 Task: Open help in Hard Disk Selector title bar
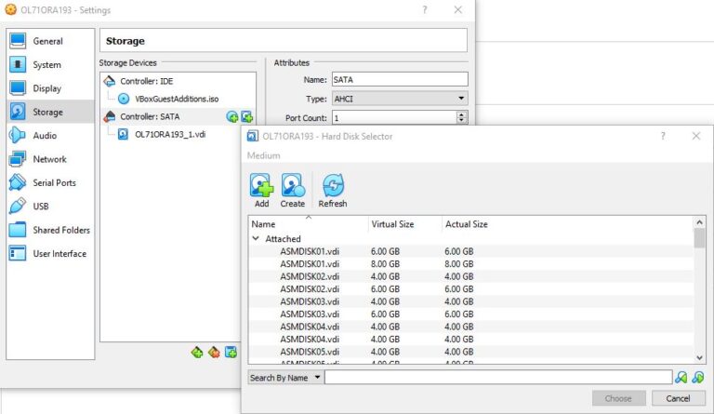(663, 136)
